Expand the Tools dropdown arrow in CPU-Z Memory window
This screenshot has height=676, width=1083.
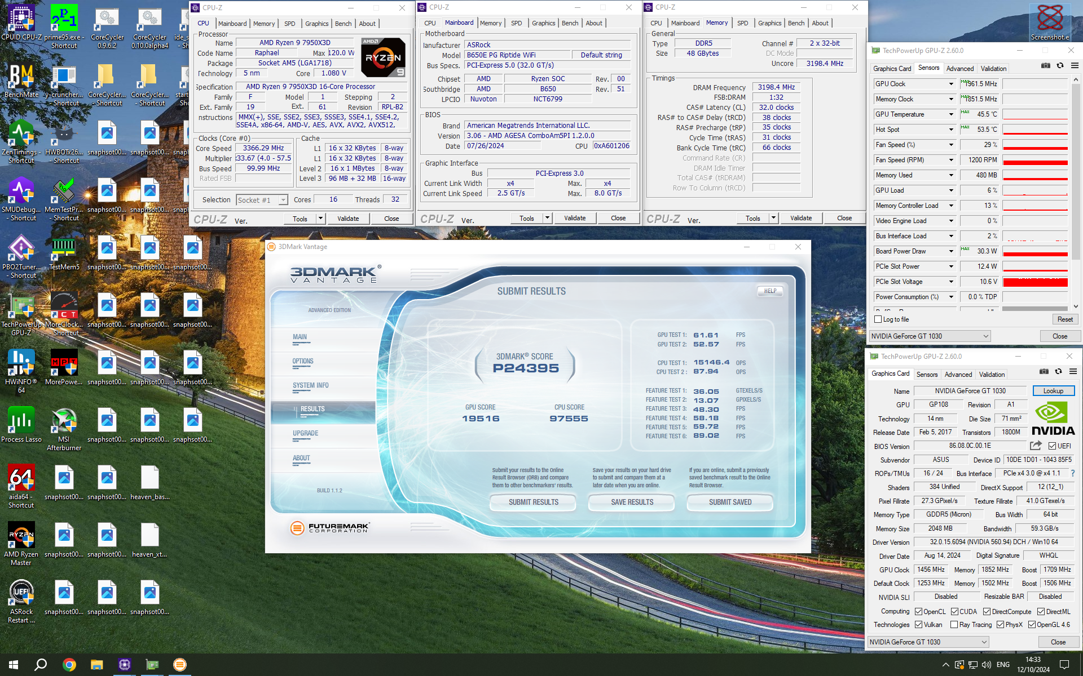pyautogui.click(x=773, y=218)
